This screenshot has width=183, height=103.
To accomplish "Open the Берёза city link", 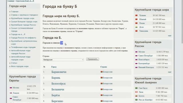I will pos(55,95).
